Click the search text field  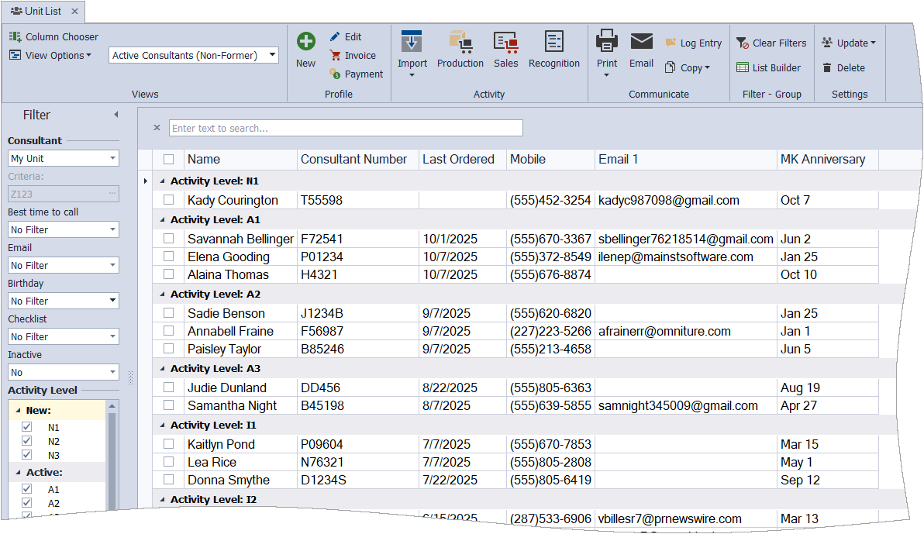(346, 128)
